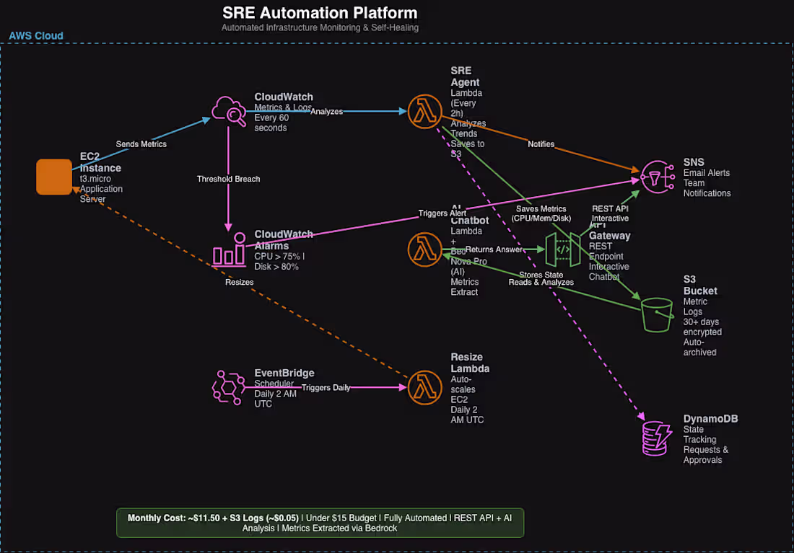Select the DynamoDB heading text
This screenshot has width=794, height=553.
(x=710, y=418)
